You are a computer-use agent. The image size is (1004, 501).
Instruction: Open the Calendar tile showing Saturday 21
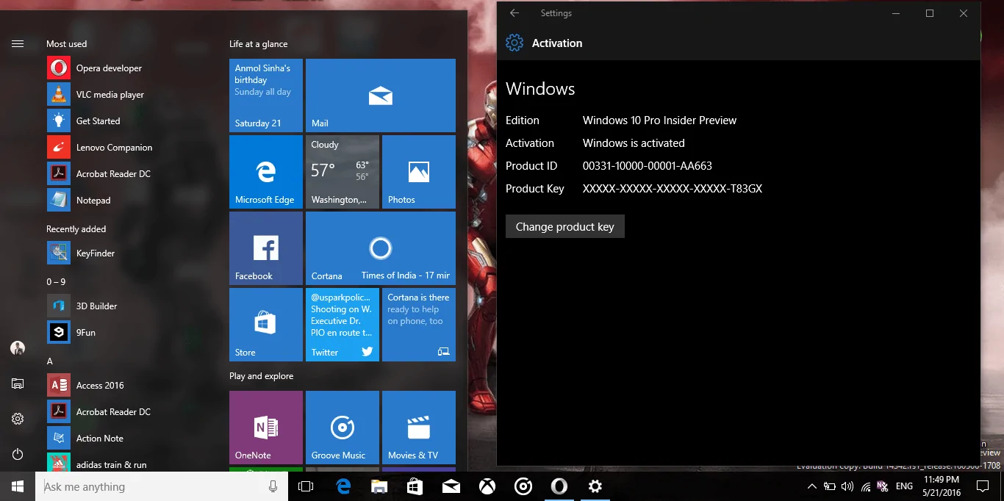pyautogui.click(x=266, y=95)
